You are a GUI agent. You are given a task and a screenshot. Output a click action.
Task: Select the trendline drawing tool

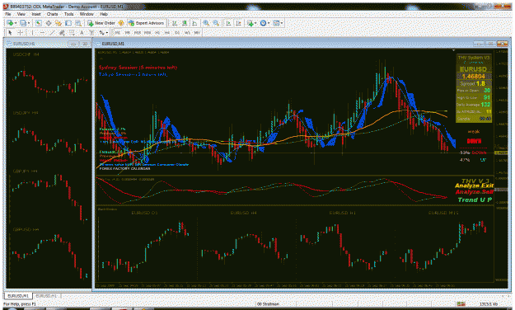pyautogui.click(x=52, y=32)
